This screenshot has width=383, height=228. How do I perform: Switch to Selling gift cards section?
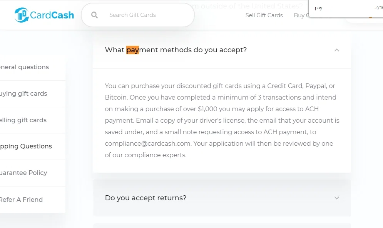pos(23,120)
